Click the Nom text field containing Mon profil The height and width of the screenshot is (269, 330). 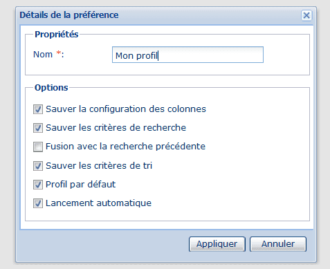point(187,55)
